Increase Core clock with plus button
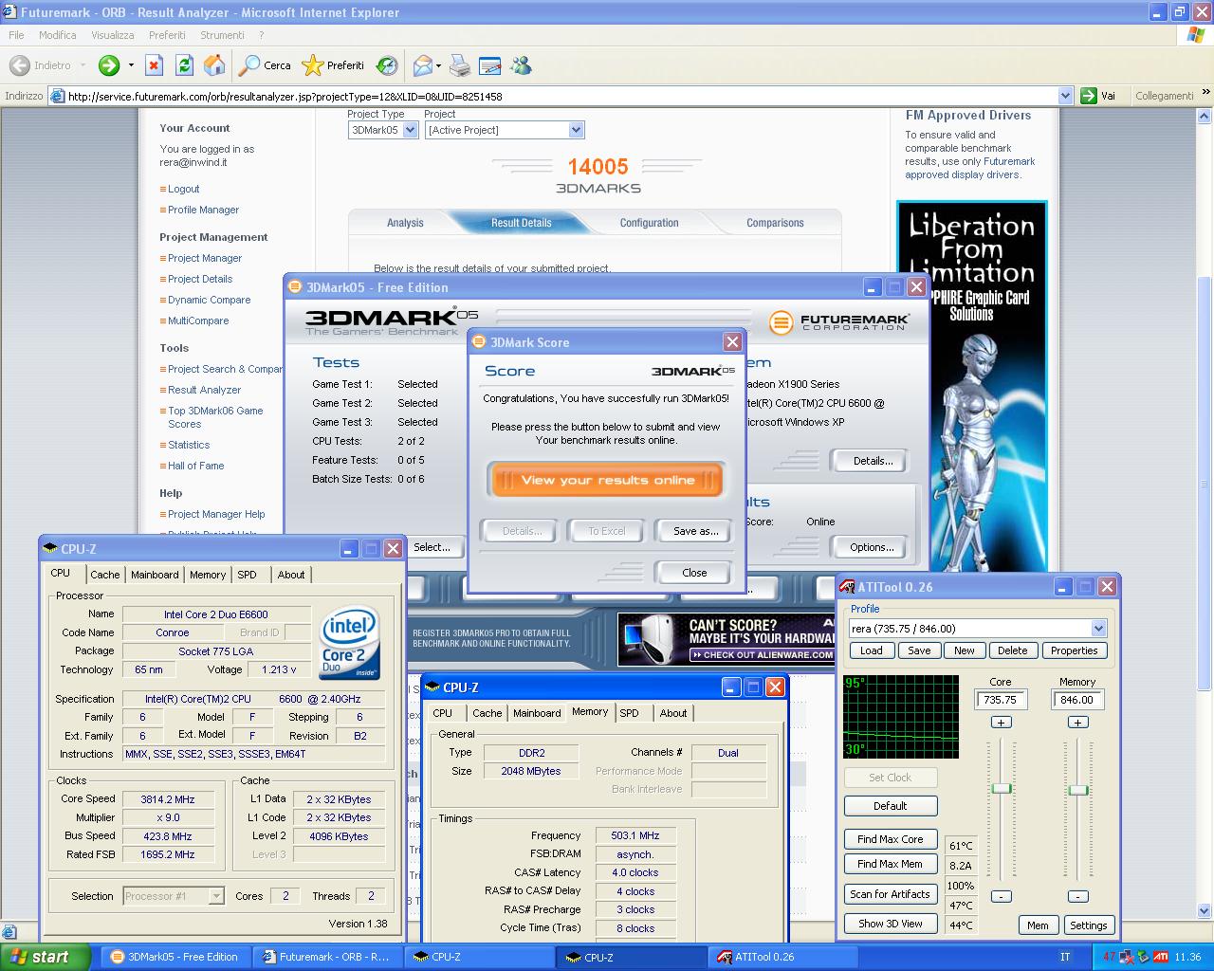 pos(1001,723)
